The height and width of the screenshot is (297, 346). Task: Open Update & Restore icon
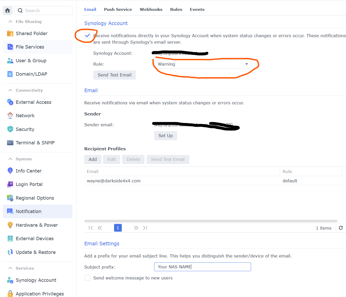[x=10, y=252]
